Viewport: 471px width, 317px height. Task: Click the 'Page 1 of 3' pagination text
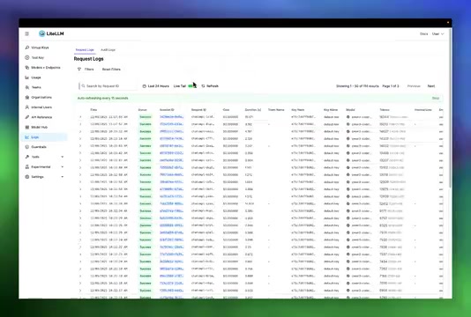pyautogui.click(x=391, y=86)
